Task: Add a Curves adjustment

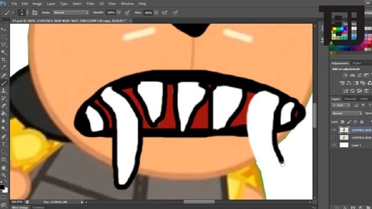Action: coord(359,75)
